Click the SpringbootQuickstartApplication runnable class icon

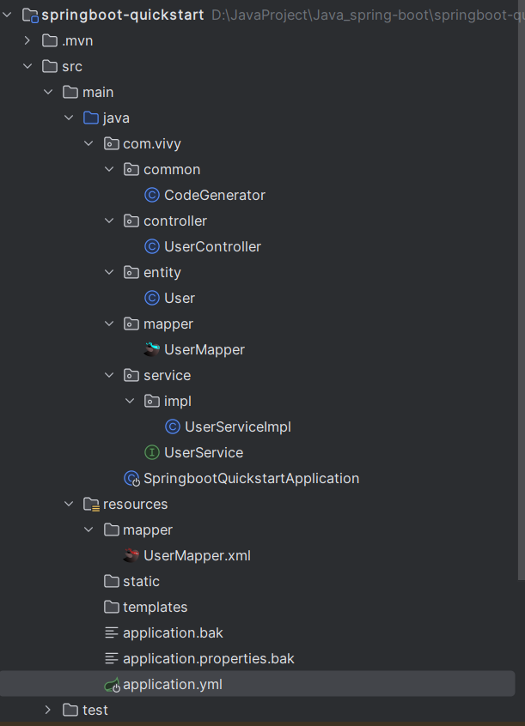[131, 478]
